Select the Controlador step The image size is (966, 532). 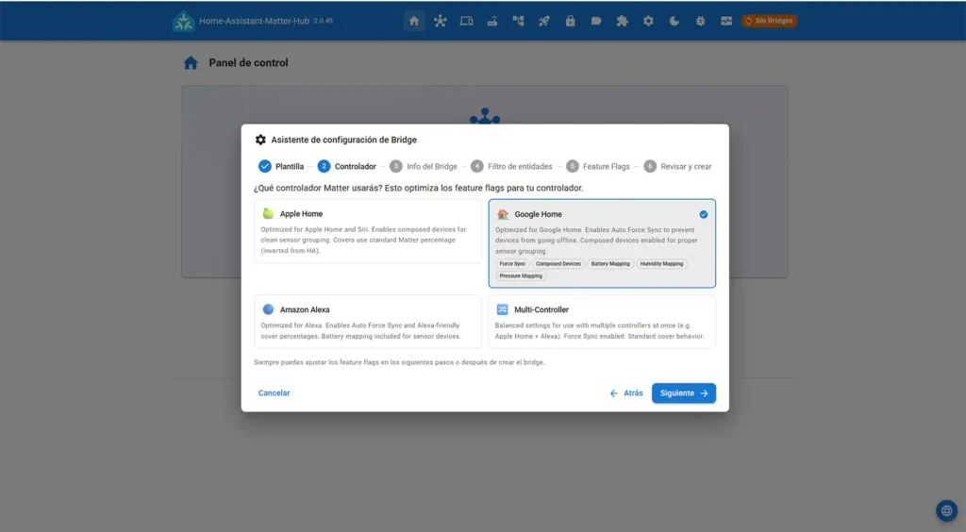coord(347,166)
